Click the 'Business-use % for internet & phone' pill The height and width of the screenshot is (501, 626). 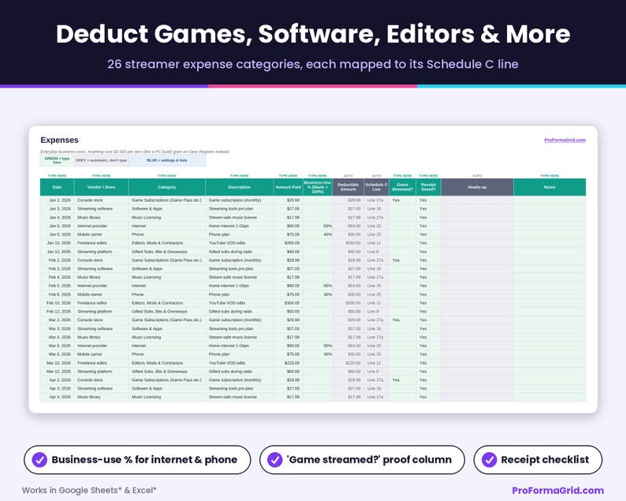click(137, 460)
